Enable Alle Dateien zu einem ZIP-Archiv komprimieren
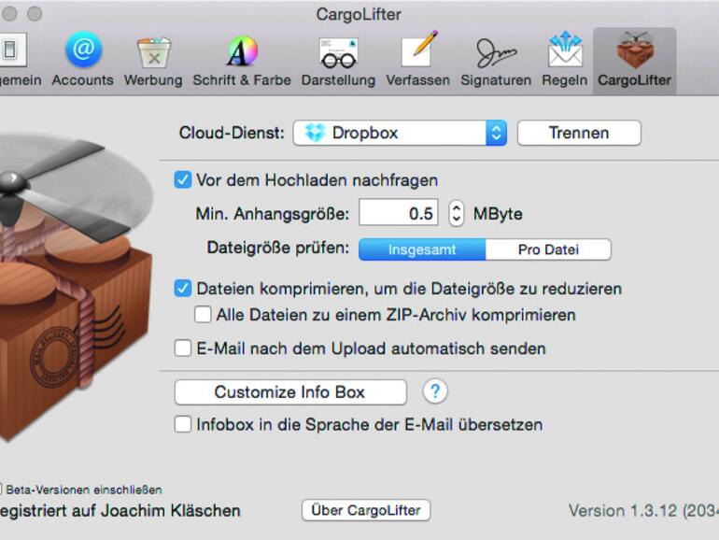 point(203,315)
